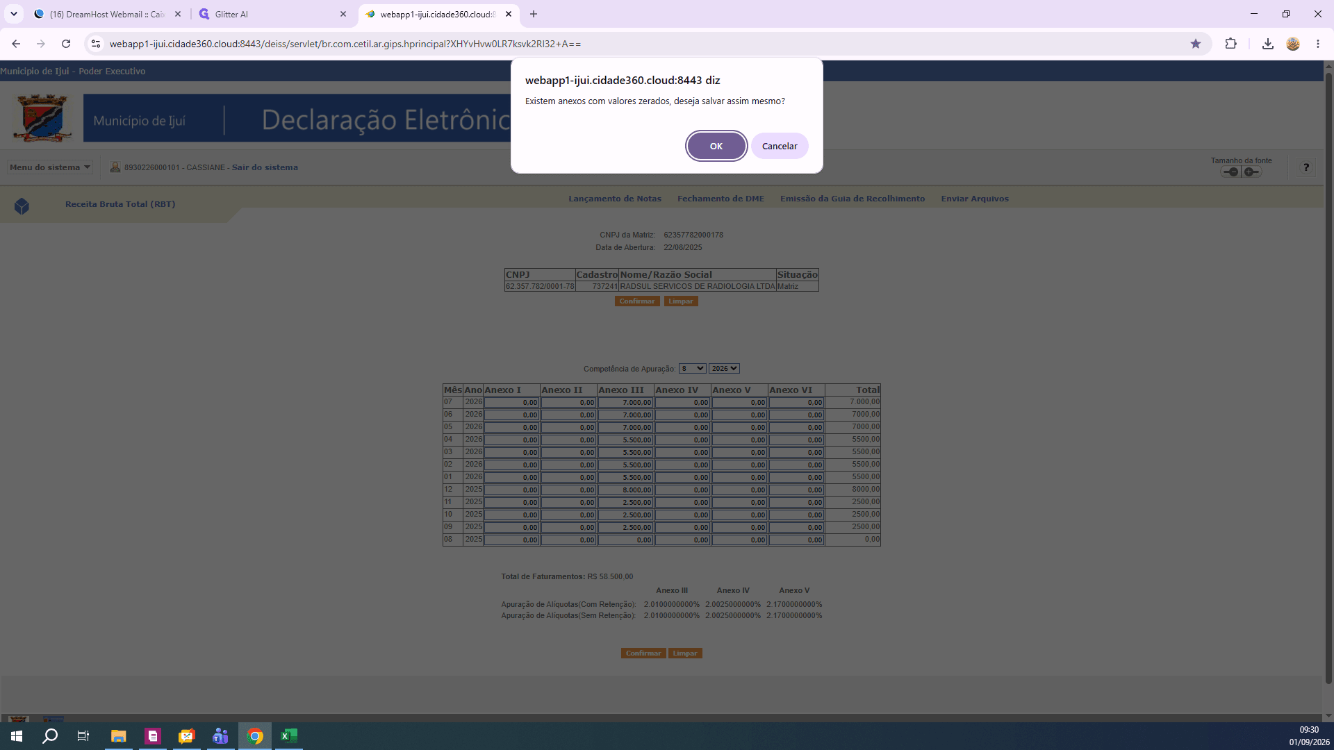Screen dimensions: 1334x750
Task: Close the Glitter AI tab
Action: pyautogui.click(x=343, y=14)
